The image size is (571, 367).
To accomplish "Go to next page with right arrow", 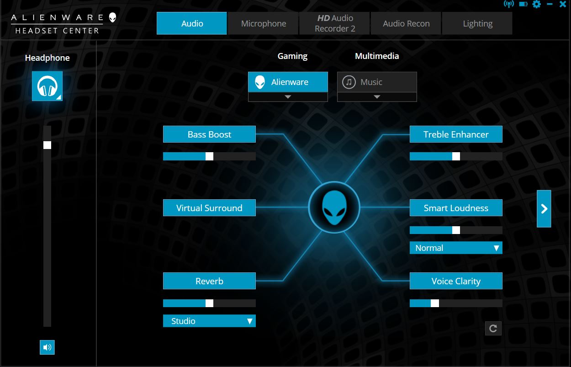I will click(544, 208).
